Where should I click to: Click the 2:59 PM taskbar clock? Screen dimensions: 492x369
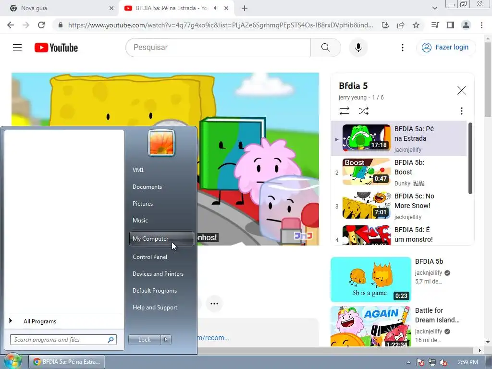(x=468, y=362)
